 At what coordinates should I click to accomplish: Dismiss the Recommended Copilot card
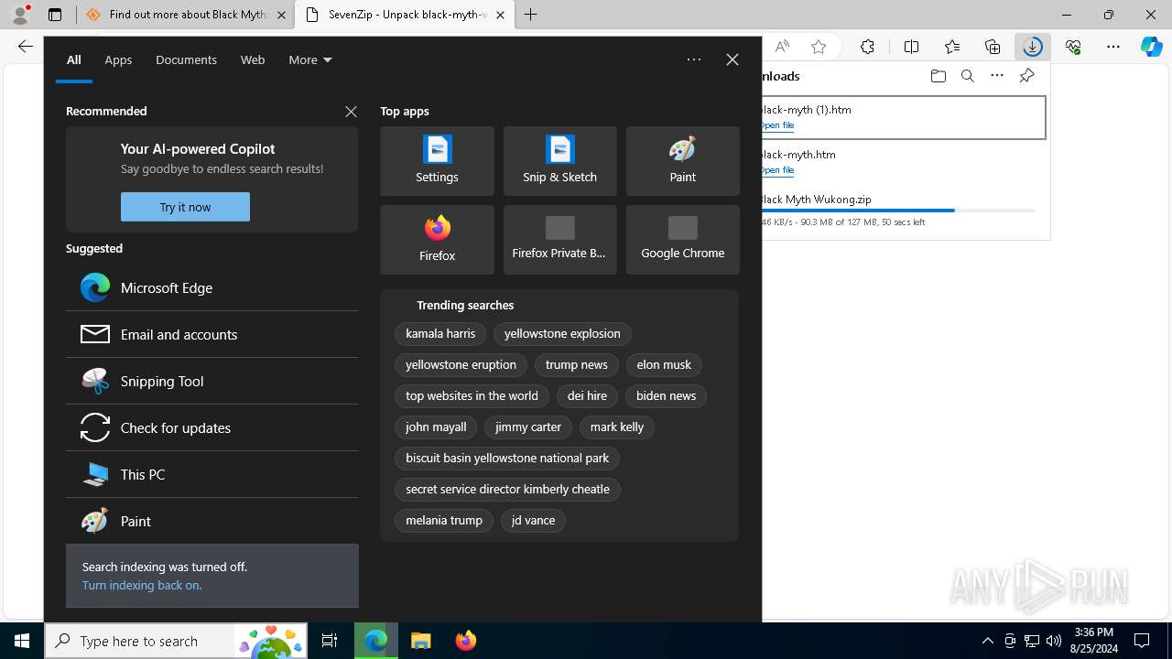351,111
